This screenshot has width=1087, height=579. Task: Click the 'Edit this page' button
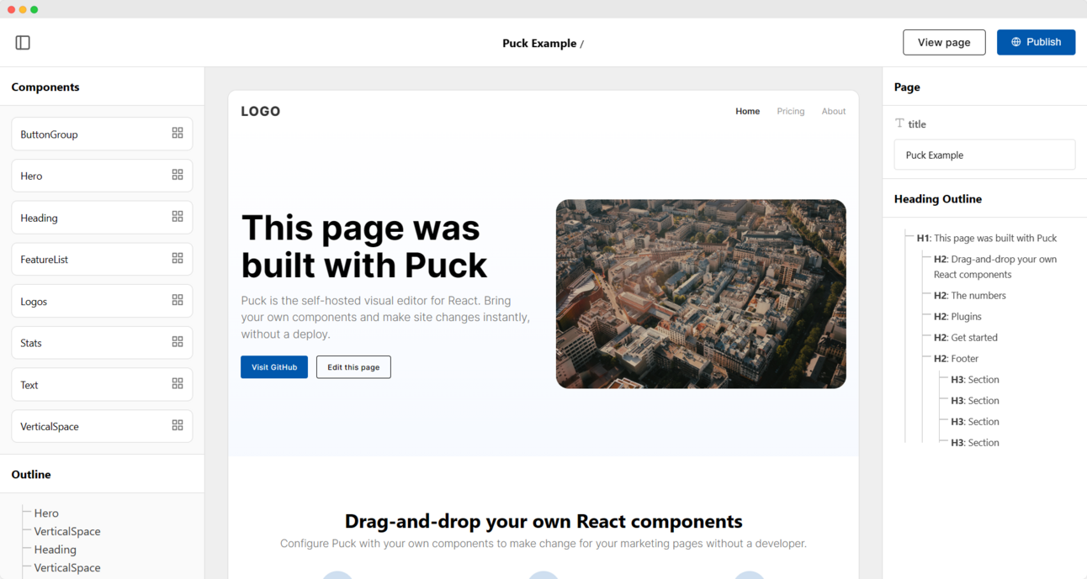[x=353, y=367]
